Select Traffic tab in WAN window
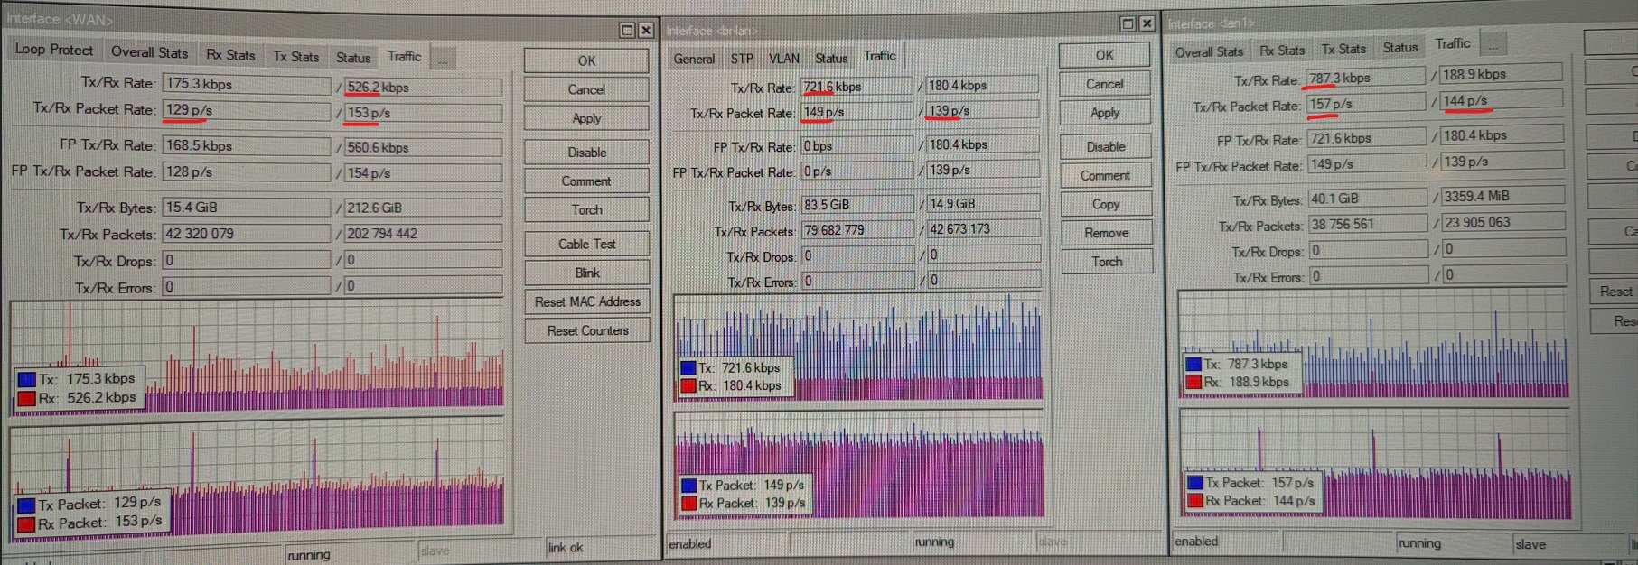The width and height of the screenshot is (1638, 565). (404, 56)
